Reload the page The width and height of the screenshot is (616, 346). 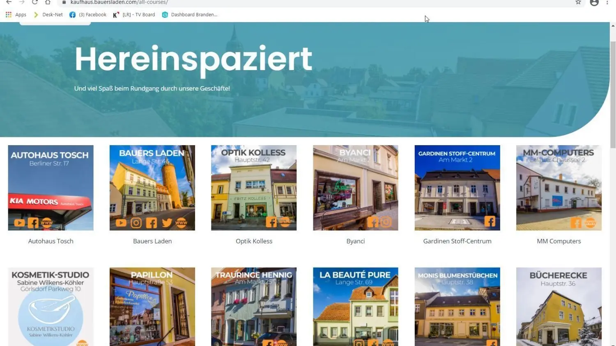35,2
